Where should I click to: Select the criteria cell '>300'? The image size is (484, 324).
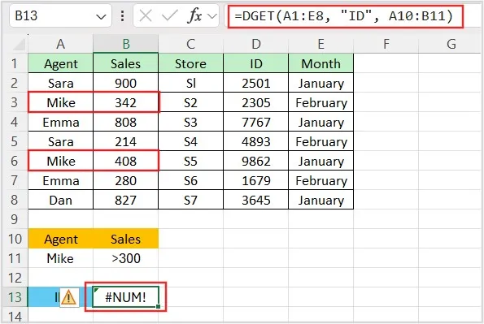(x=125, y=258)
